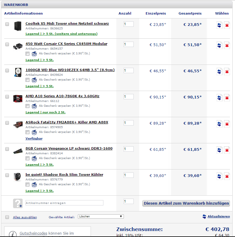Screen dimensions: 235x237
Task: Open 450 Watt Corsair CX450M Modular link
Action: click(67, 44)
